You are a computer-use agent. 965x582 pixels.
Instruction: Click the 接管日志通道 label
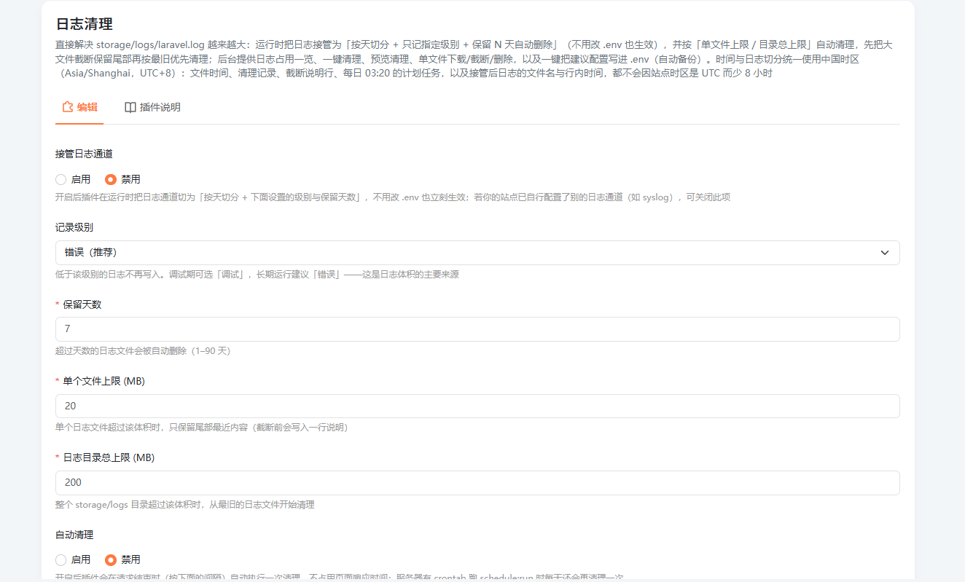(84, 154)
